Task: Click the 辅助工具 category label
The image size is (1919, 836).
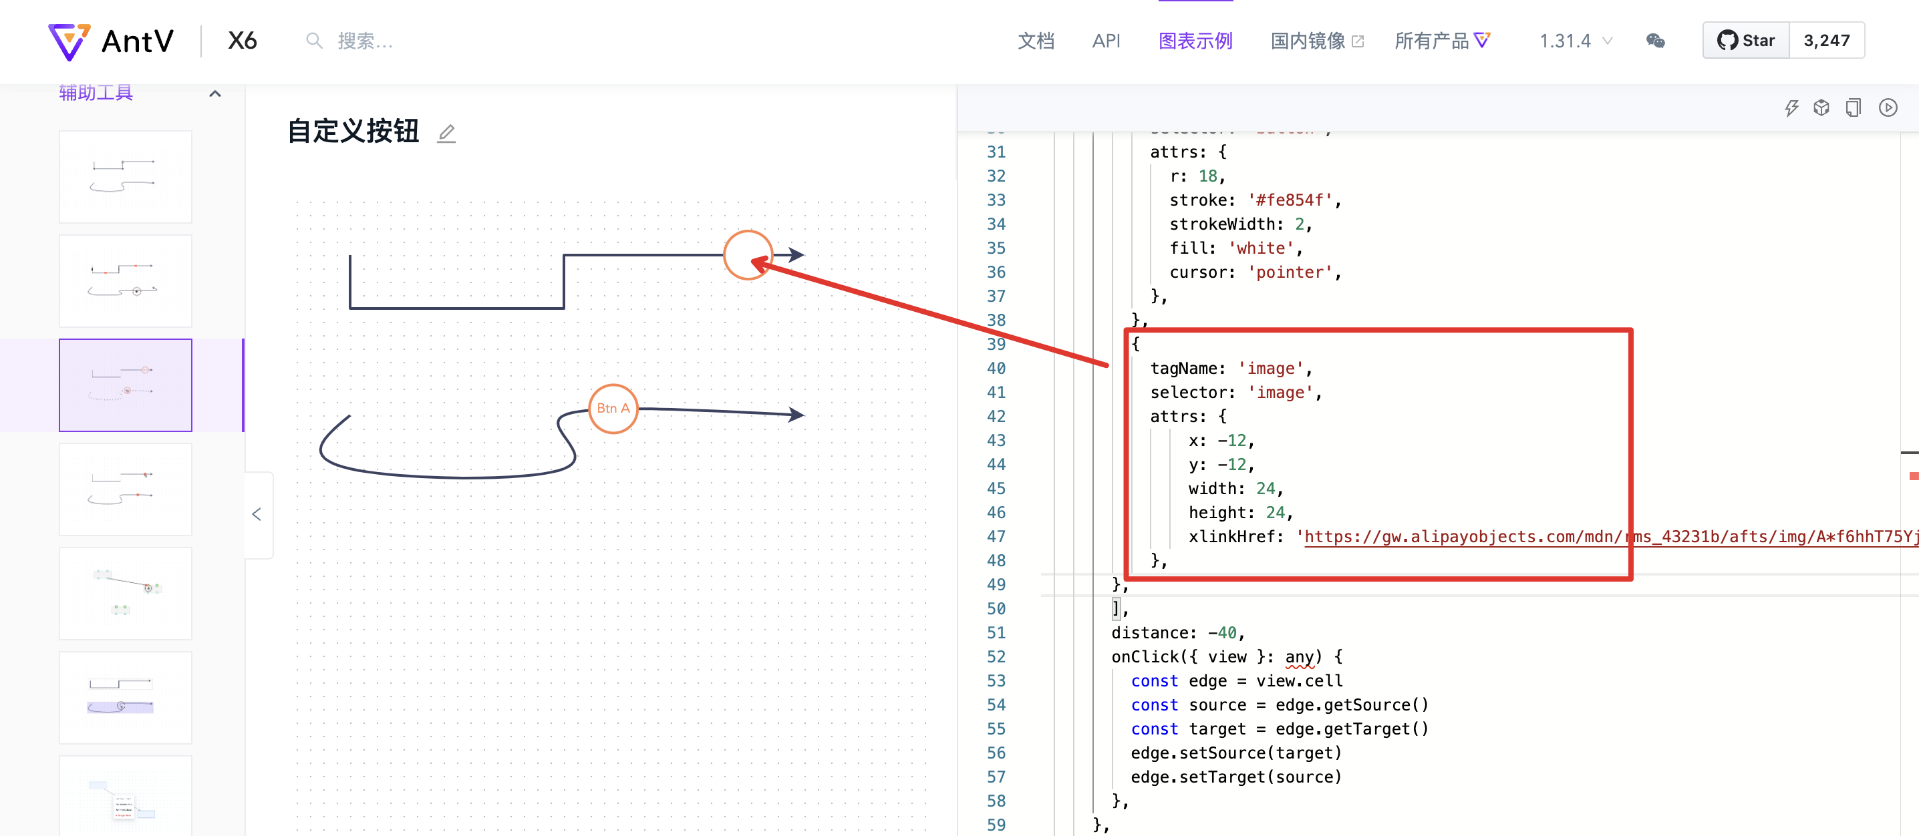Action: (x=96, y=93)
